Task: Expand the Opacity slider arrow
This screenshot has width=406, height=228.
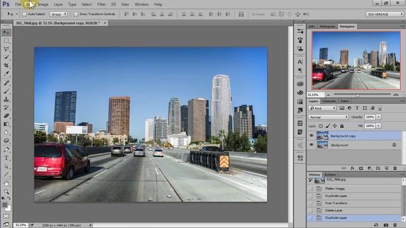Action: click(x=379, y=117)
